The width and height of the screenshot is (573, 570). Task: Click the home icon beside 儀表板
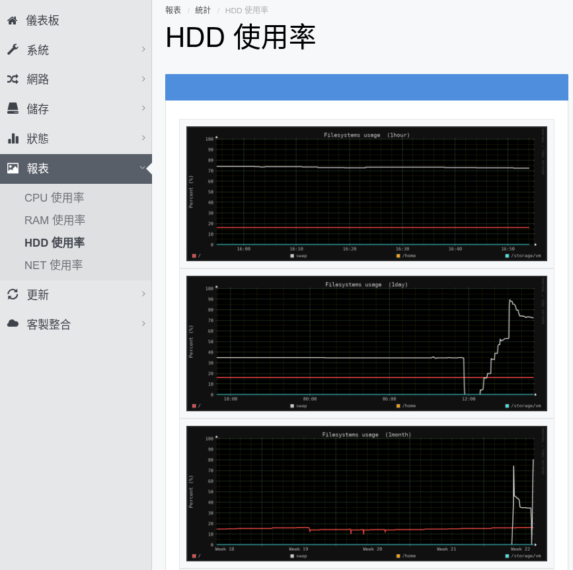pyautogui.click(x=13, y=20)
